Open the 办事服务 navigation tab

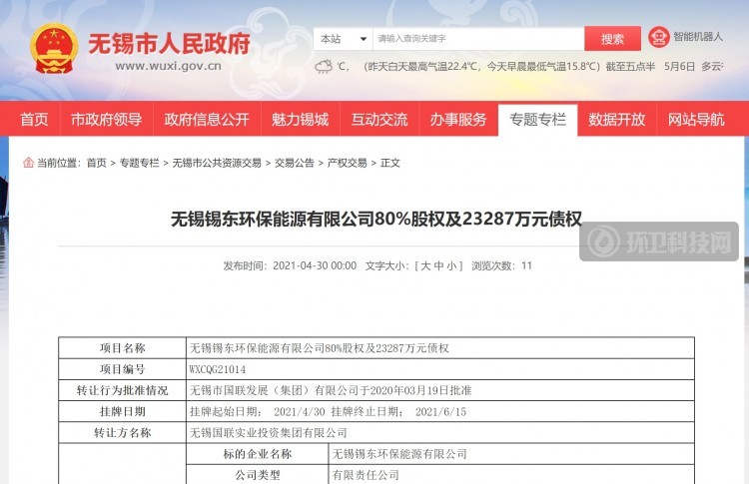point(458,119)
